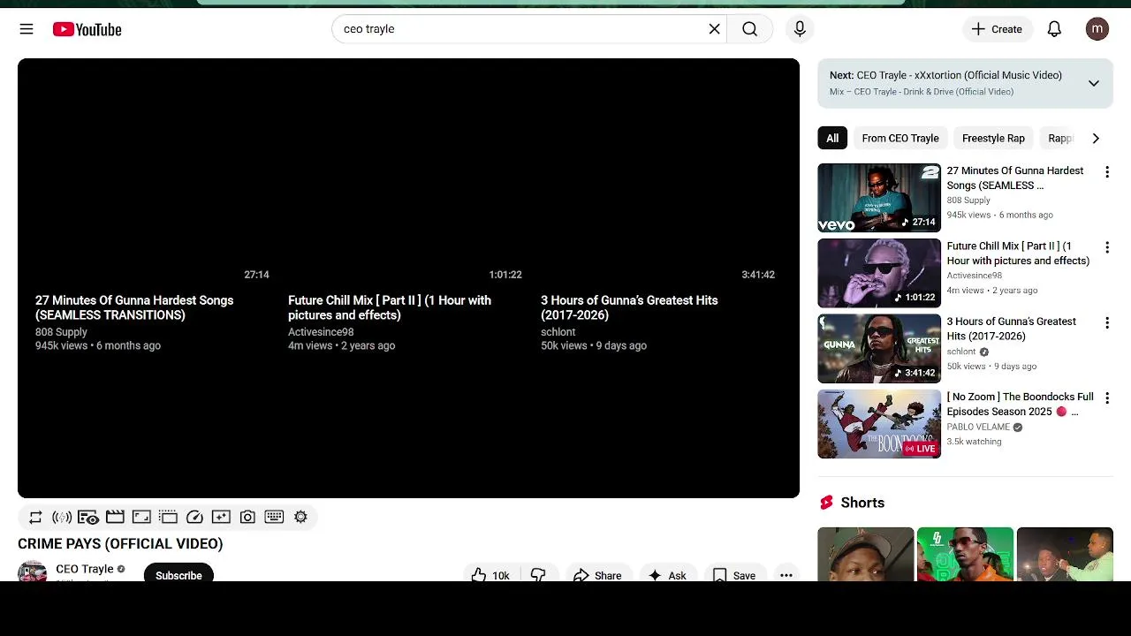Open 808 Supply channel in sidebar
The height and width of the screenshot is (636, 1131).
968,201
